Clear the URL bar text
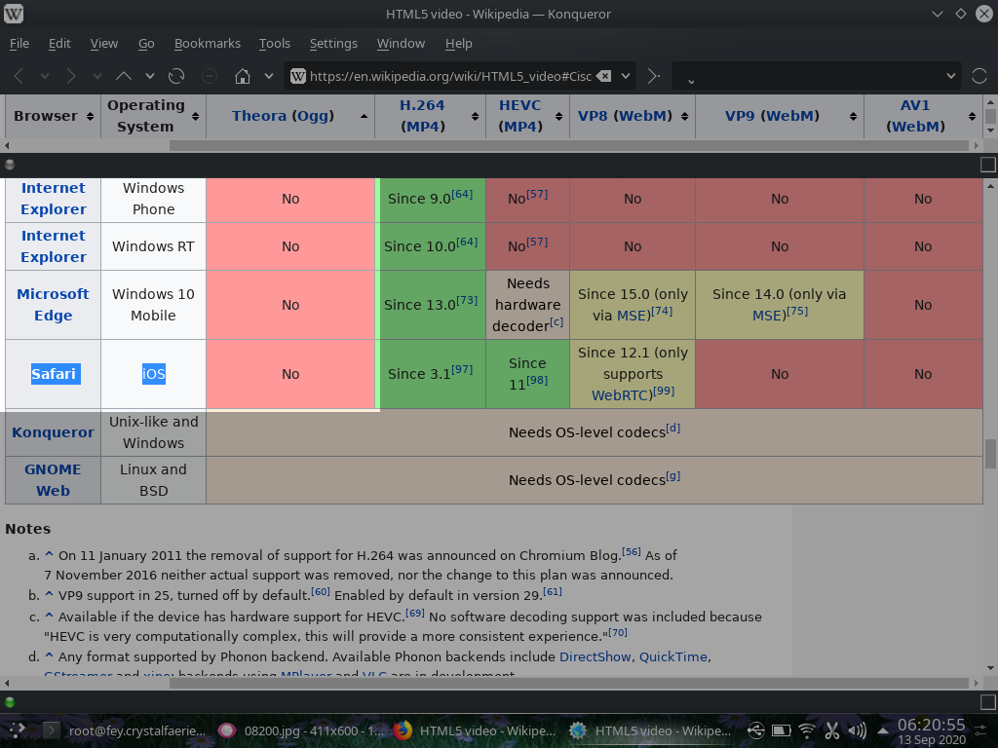Viewport: 998px width, 748px height. (x=603, y=76)
